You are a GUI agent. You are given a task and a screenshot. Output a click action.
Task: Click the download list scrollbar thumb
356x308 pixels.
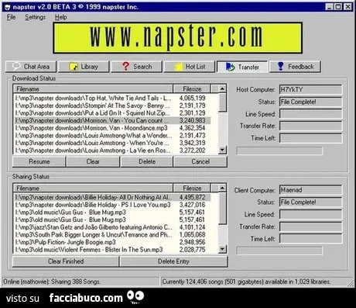pos(222,102)
